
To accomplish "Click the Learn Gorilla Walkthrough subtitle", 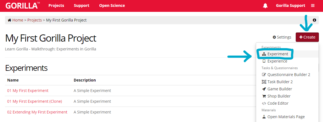I will [50, 49].
